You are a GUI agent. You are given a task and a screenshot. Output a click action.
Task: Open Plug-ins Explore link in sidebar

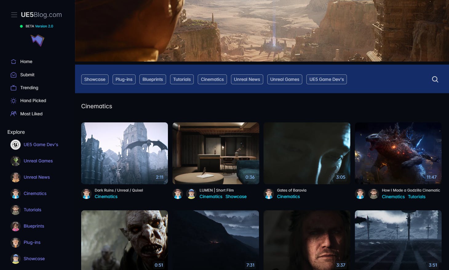tap(32, 242)
